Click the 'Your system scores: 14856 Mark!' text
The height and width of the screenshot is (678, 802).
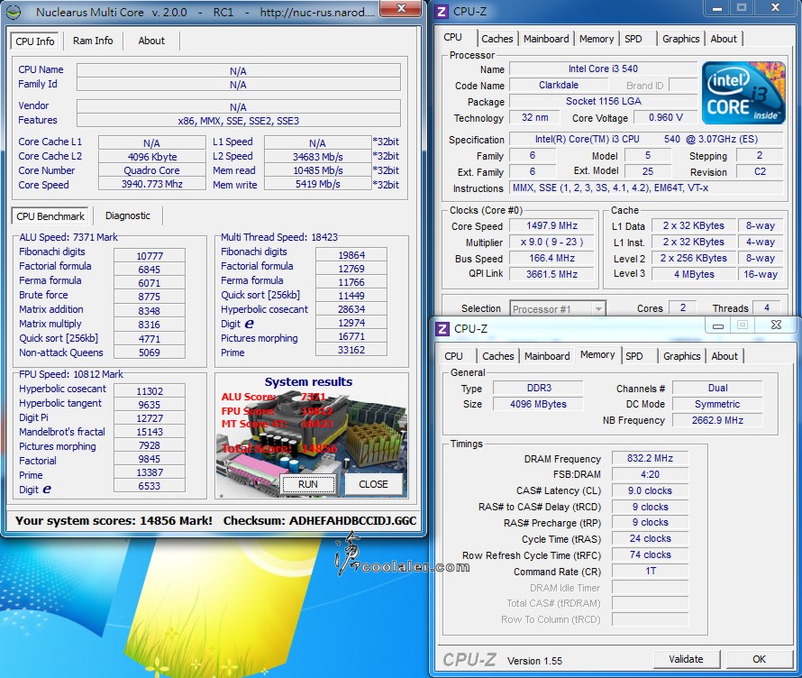pos(114,521)
